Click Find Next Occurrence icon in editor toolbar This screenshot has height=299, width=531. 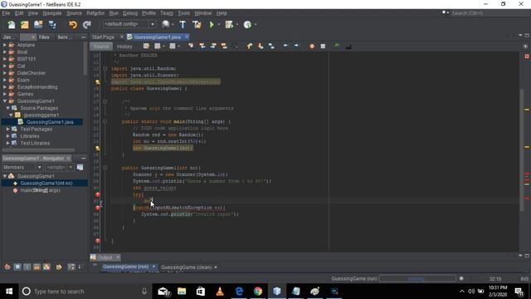click(213, 47)
